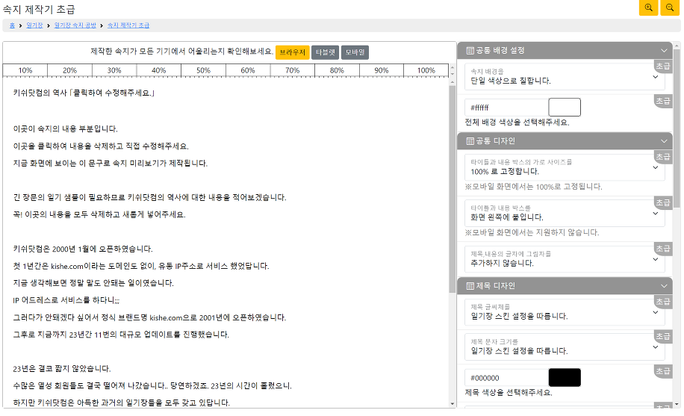Click the 공통 배경 설정 header icon
The height and width of the screenshot is (416, 684).
(470, 51)
